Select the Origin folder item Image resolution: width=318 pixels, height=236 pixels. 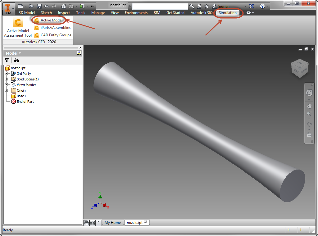(18, 90)
